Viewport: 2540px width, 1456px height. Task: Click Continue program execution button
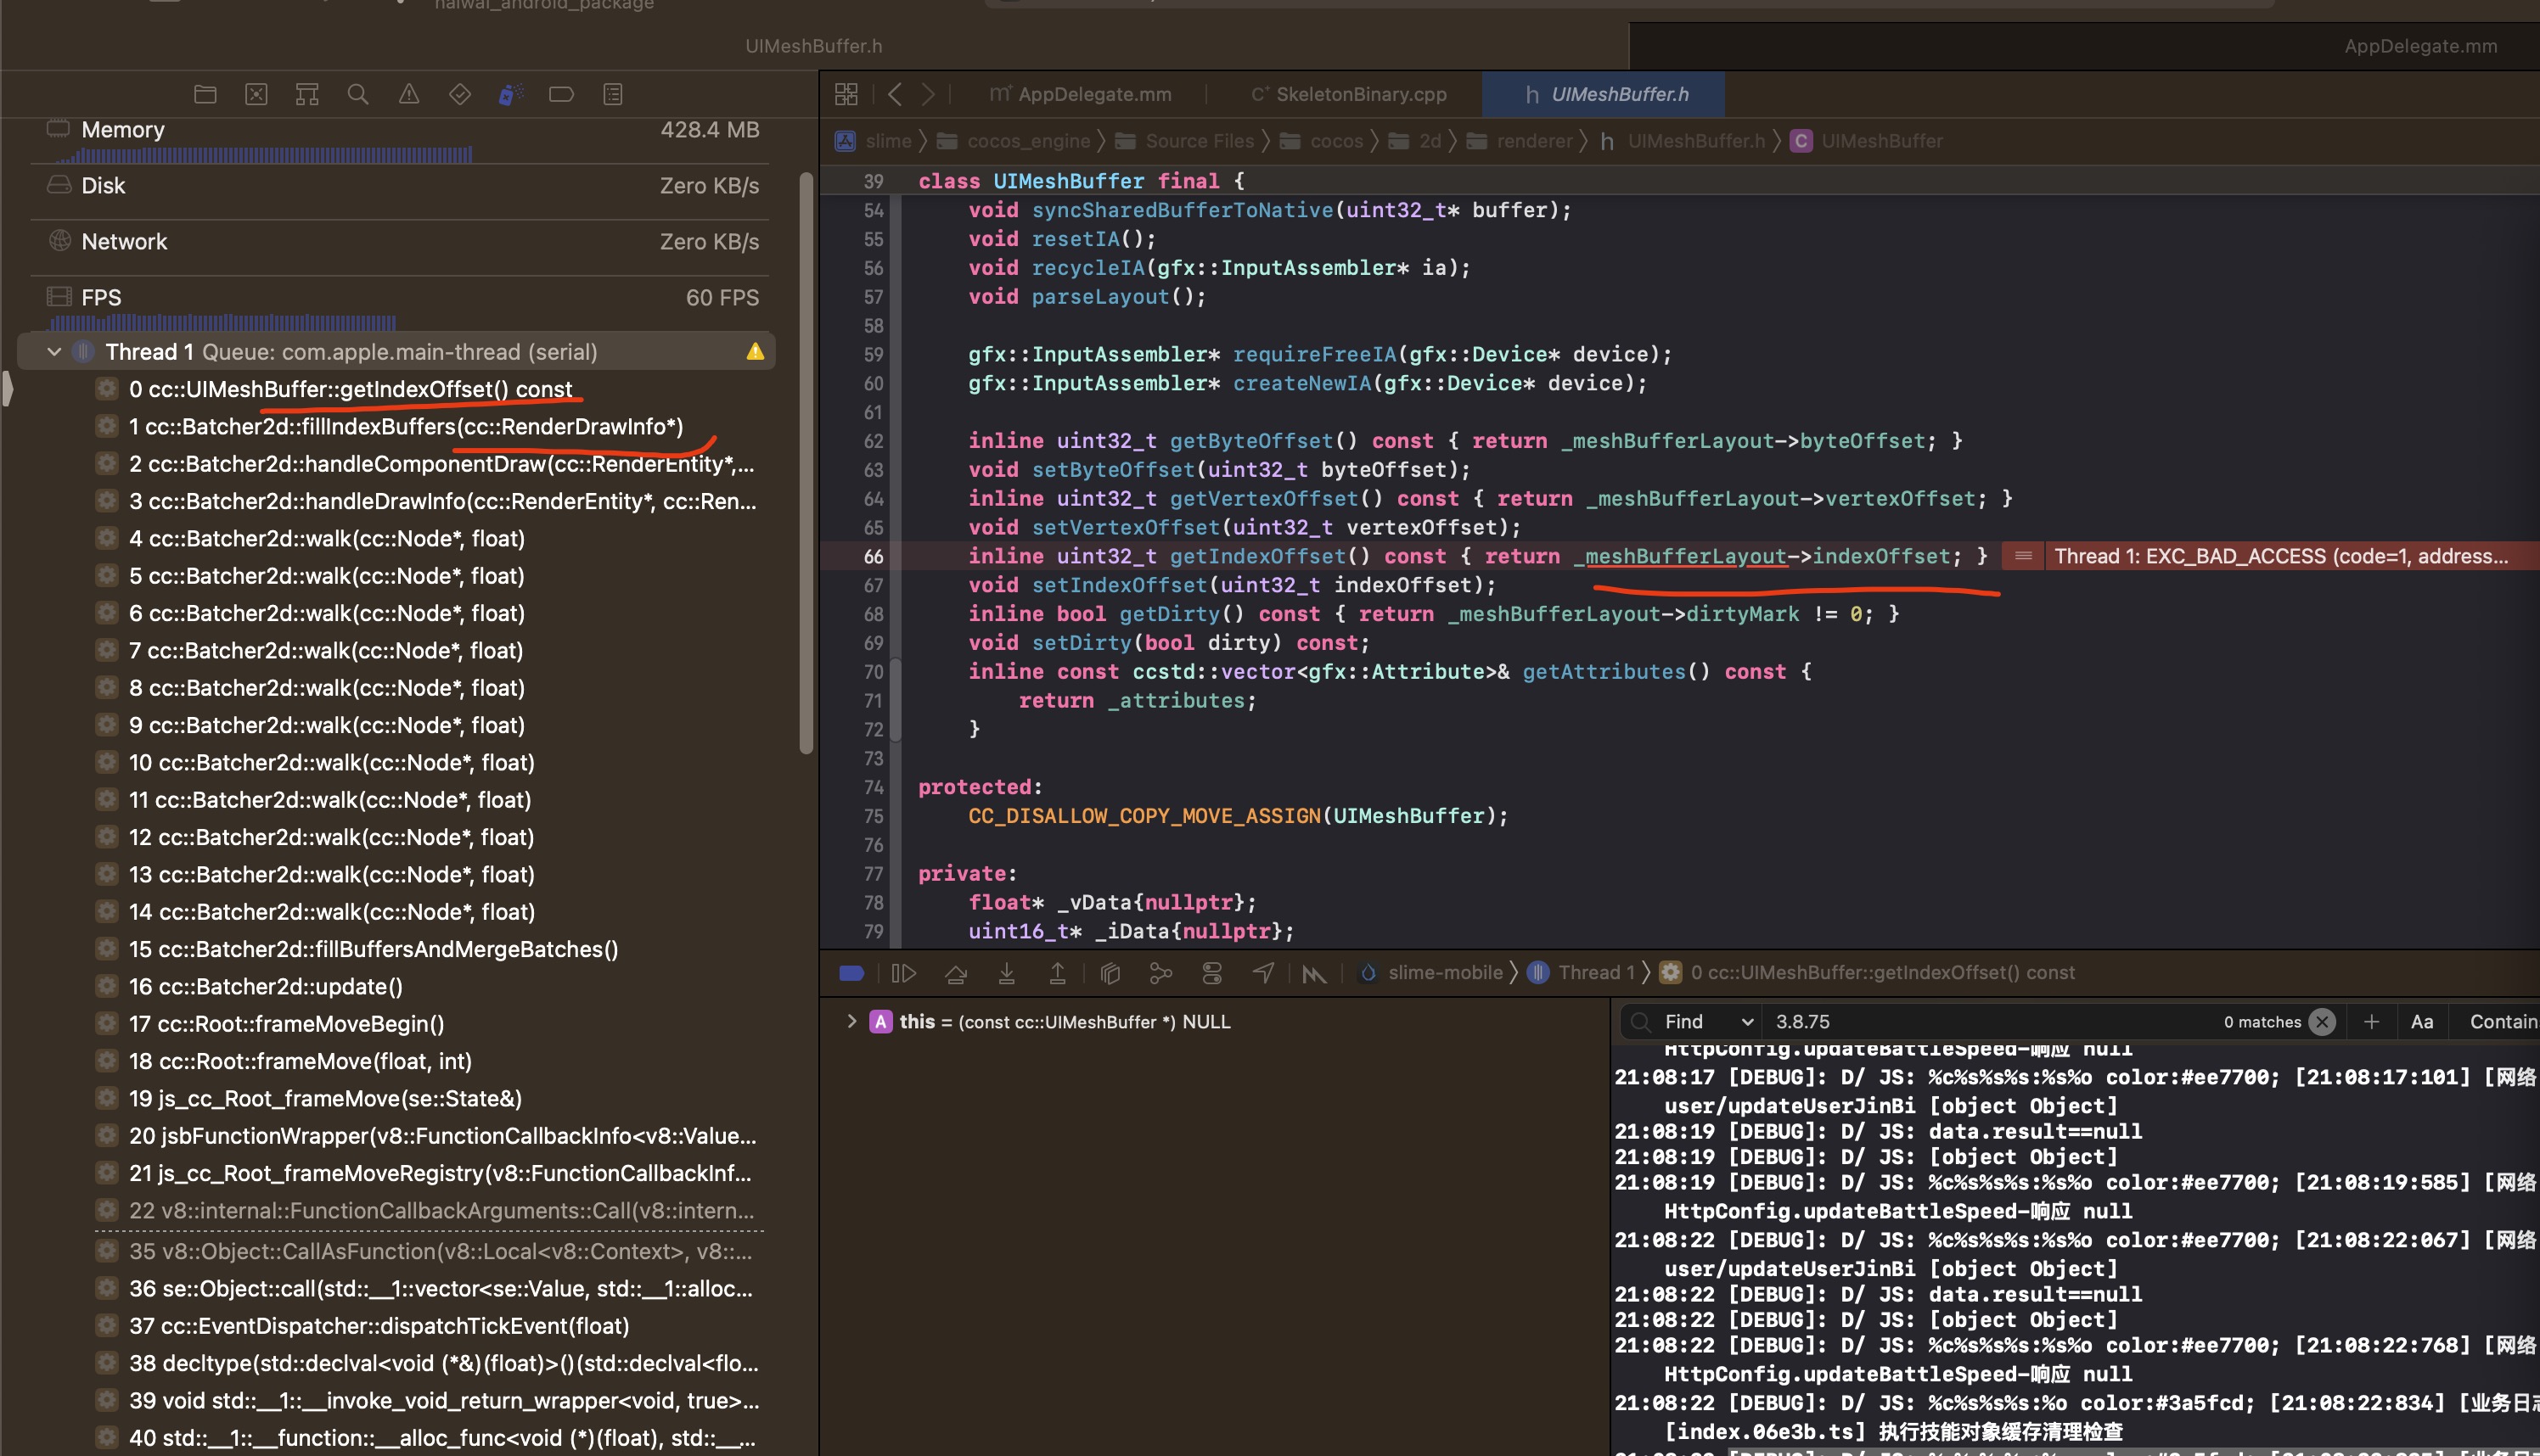click(x=903, y=973)
